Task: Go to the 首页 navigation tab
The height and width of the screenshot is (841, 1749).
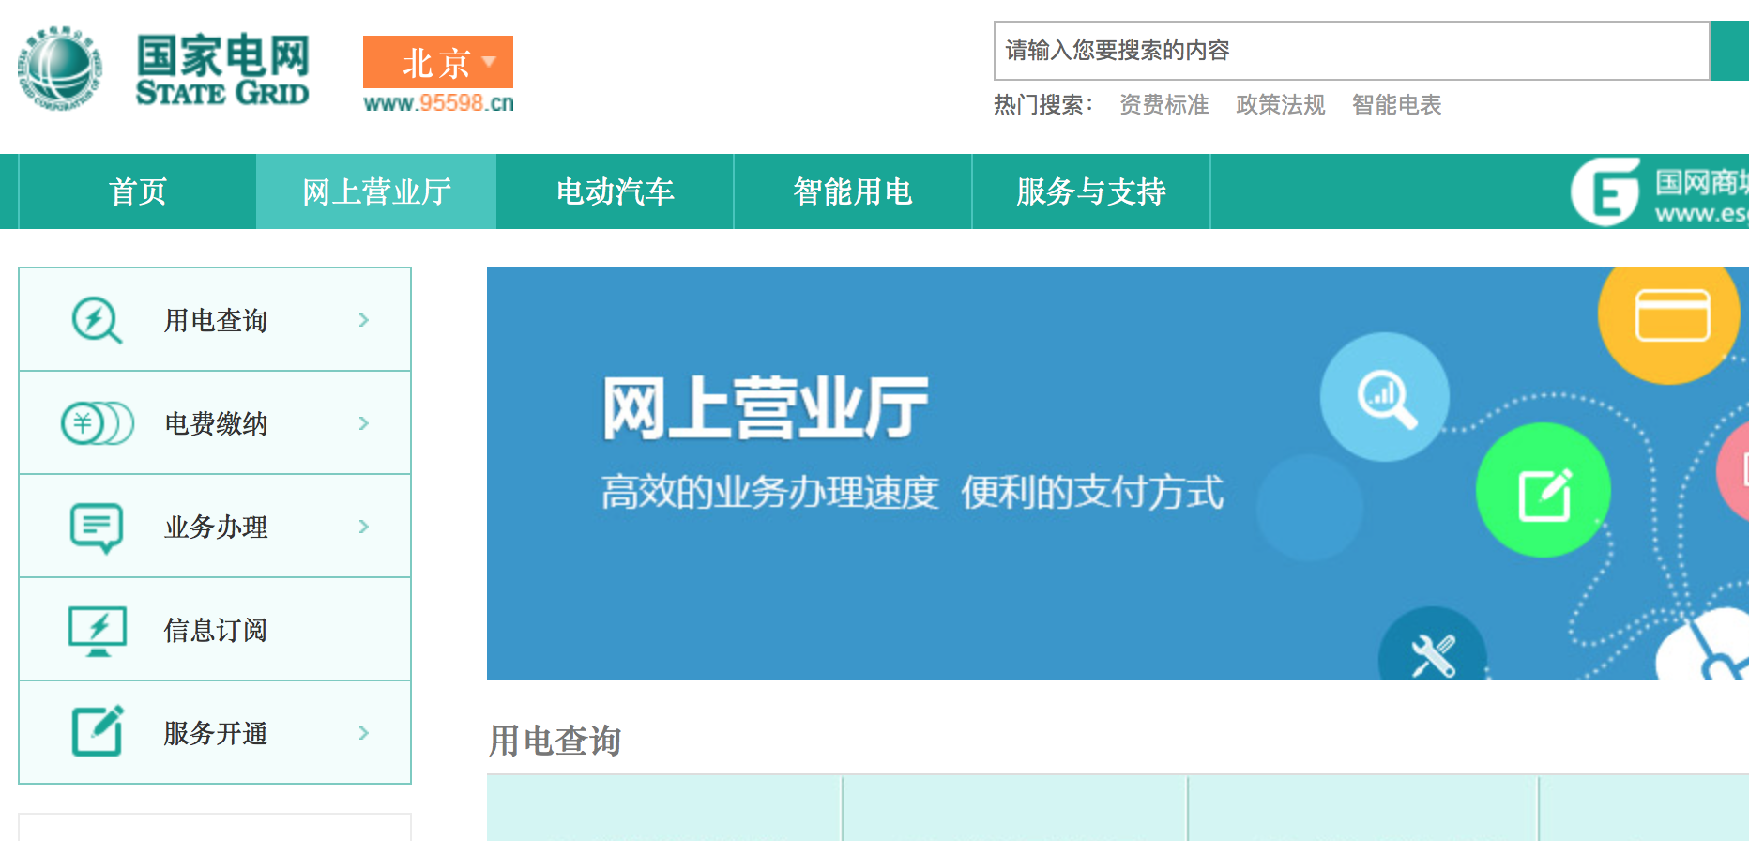Action: [138, 191]
